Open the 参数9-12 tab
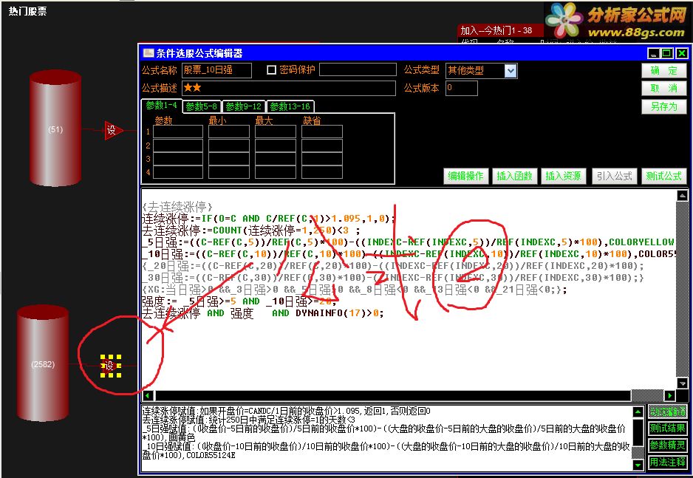 (243, 106)
